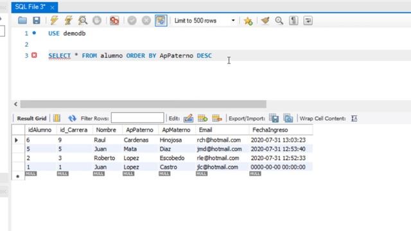The image size is (411, 231).
Task: Click the FechaIngreso column header
Action: [281, 130]
